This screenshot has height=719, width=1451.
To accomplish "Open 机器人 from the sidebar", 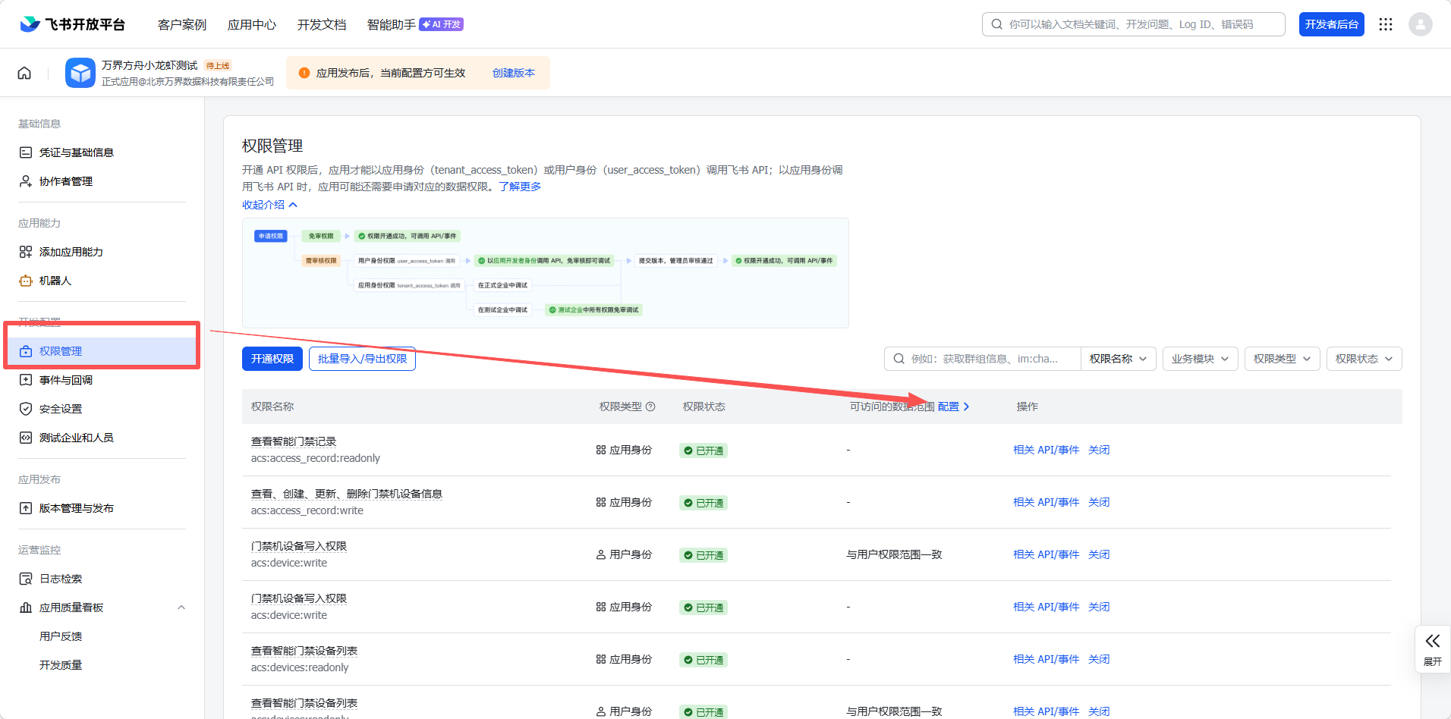I will point(55,281).
